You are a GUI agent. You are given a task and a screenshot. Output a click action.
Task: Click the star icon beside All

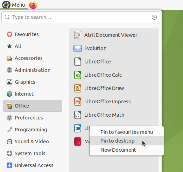point(9,46)
